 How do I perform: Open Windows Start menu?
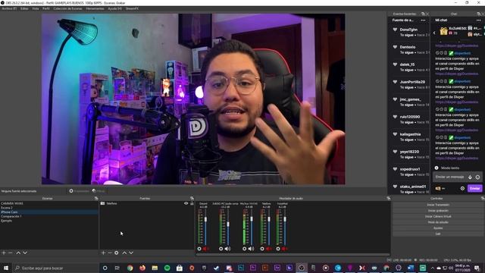click(x=6, y=268)
